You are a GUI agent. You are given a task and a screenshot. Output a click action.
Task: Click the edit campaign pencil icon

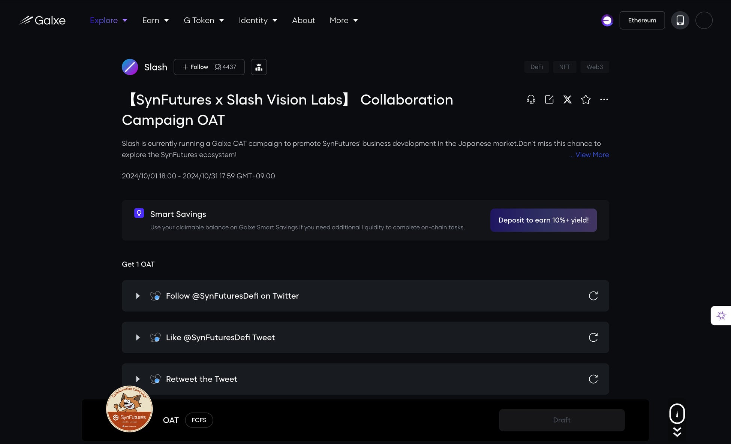click(x=549, y=99)
